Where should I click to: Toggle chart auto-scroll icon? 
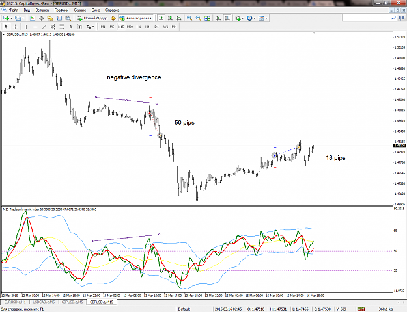(219, 18)
